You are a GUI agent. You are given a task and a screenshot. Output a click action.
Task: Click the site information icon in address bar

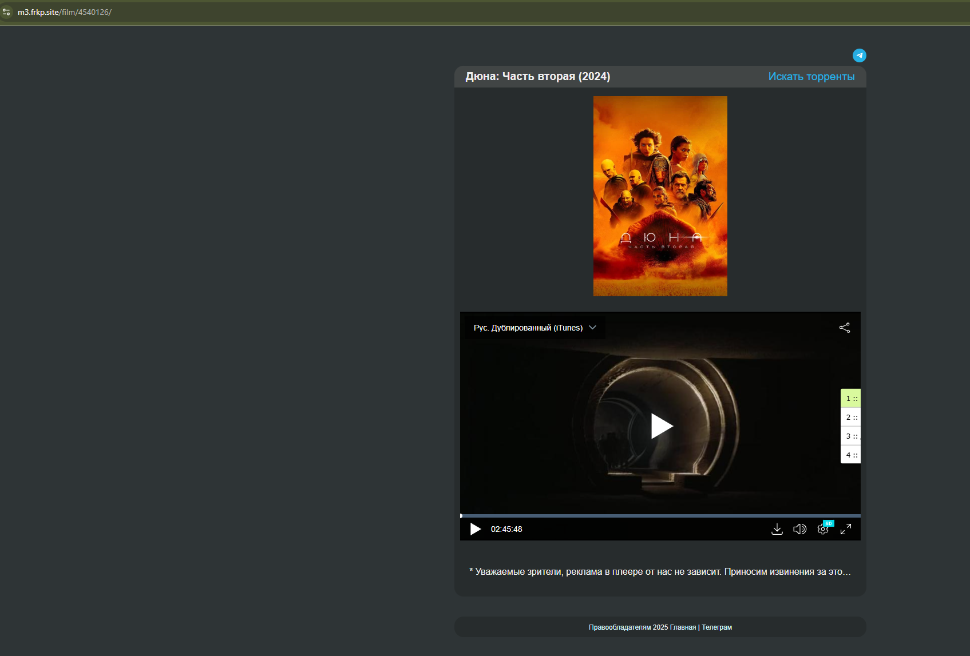tap(7, 12)
